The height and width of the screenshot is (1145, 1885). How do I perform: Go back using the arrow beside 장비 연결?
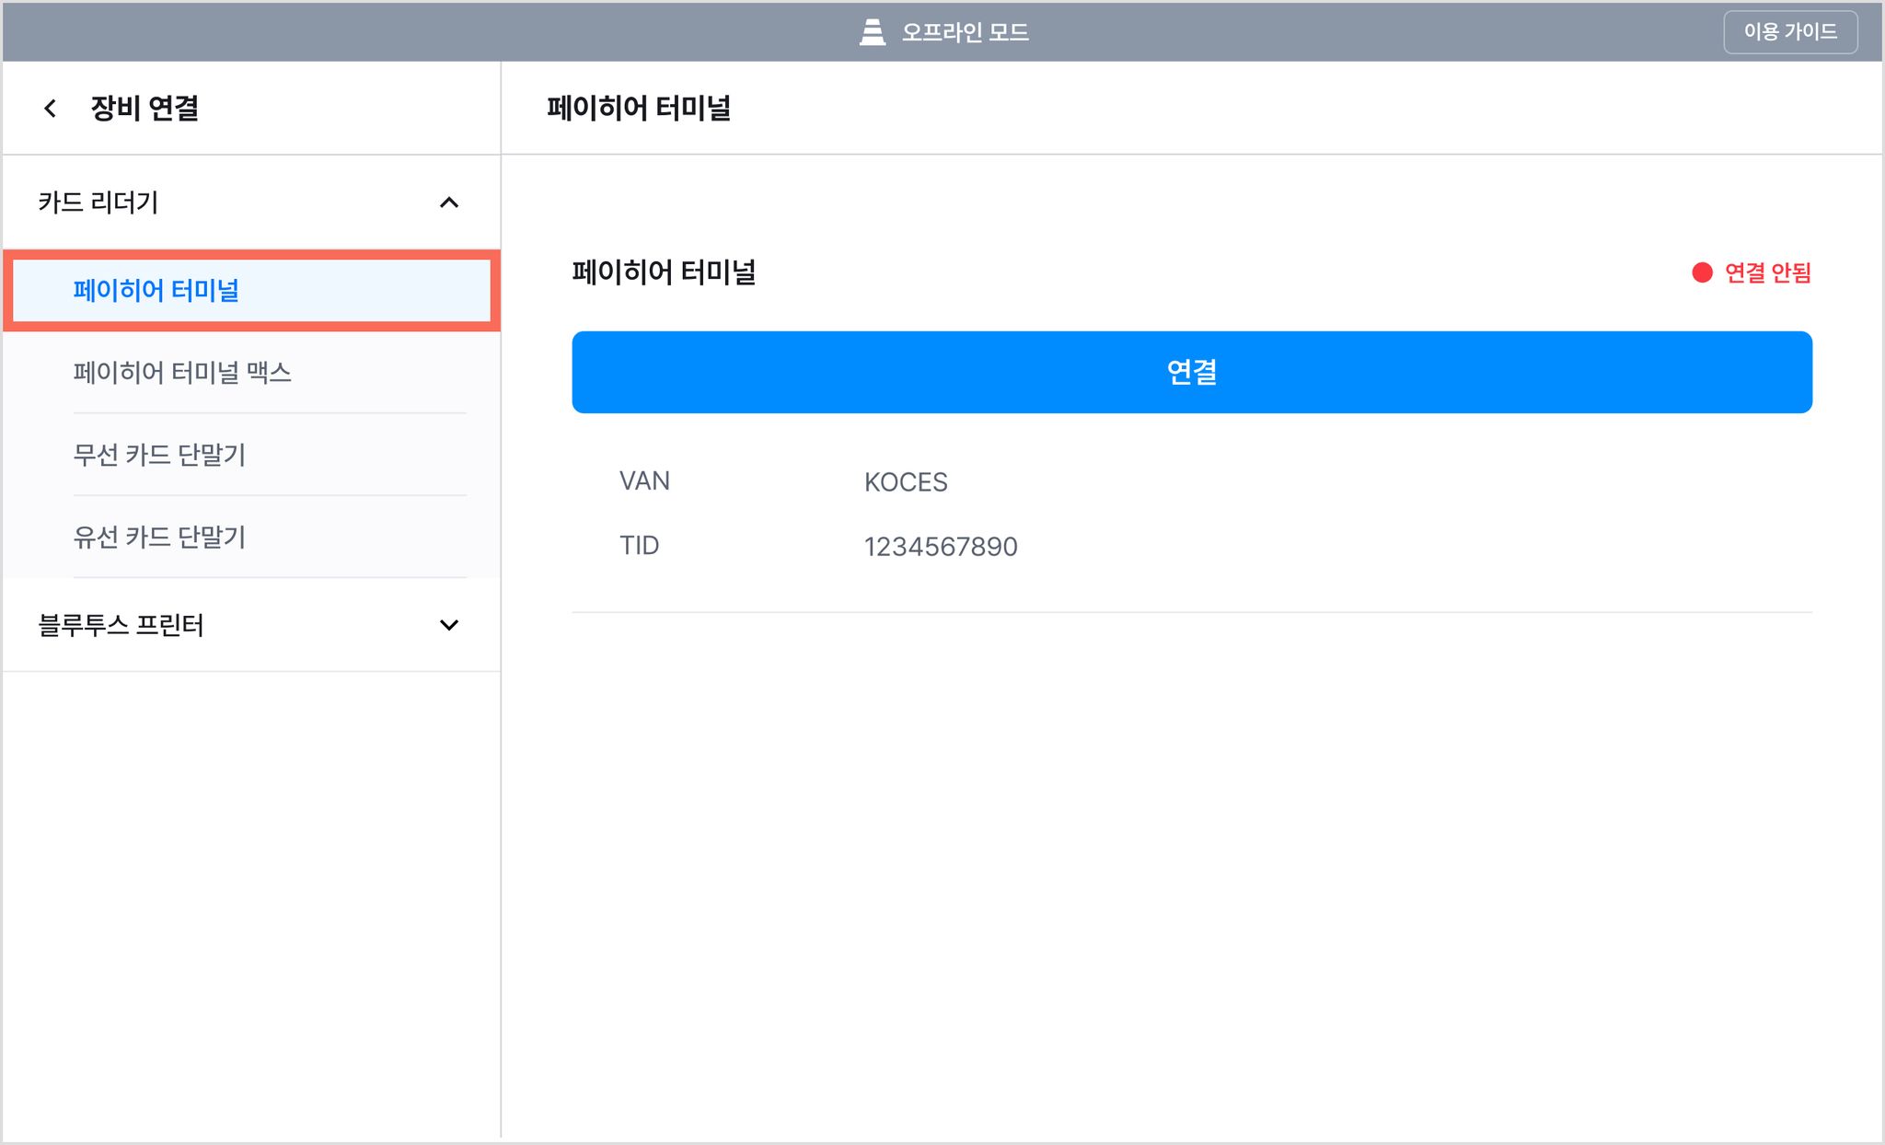(x=51, y=109)
